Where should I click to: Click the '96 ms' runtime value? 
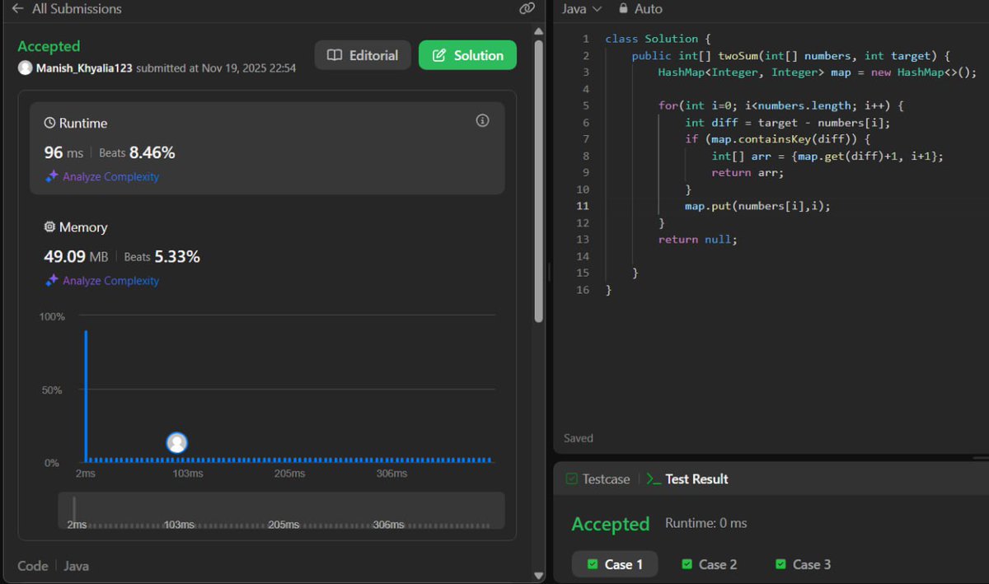click(65, 152)
